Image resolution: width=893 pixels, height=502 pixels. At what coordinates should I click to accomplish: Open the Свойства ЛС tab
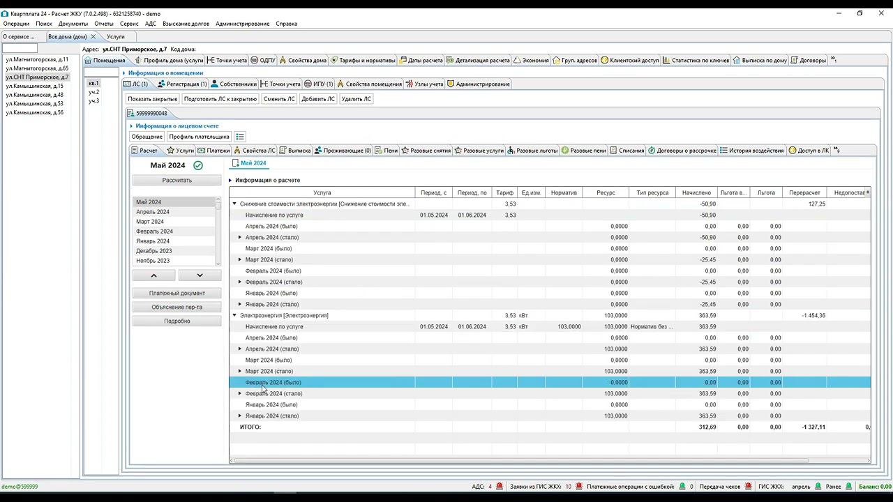(x=255, y=150)
